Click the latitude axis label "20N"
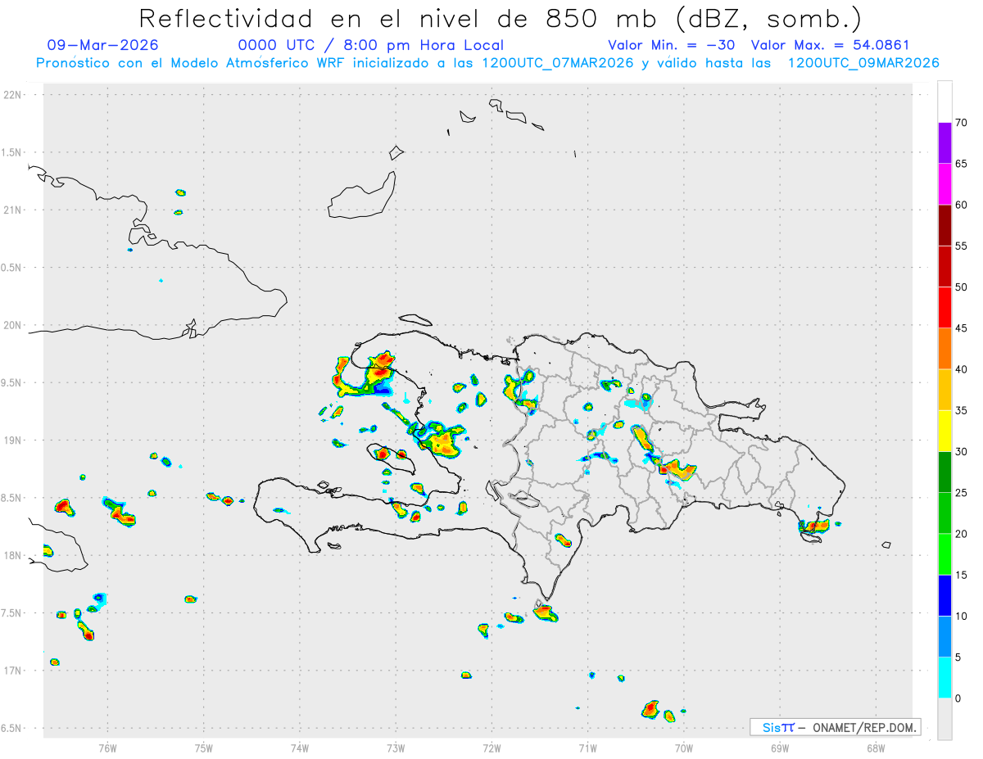The image size is (983, 759). 12,325
